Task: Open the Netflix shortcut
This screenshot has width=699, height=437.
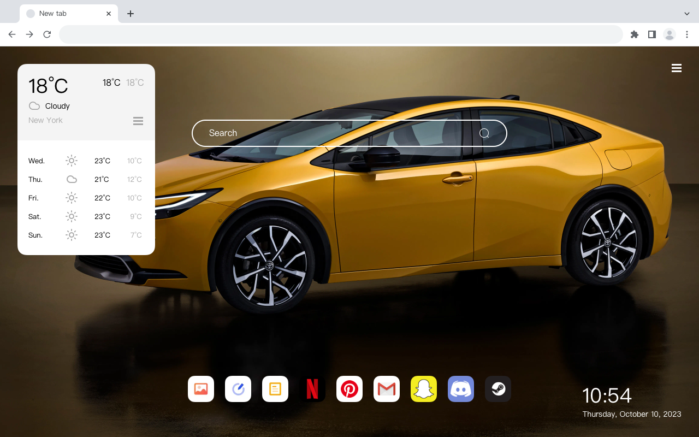Action: (312, 389)
